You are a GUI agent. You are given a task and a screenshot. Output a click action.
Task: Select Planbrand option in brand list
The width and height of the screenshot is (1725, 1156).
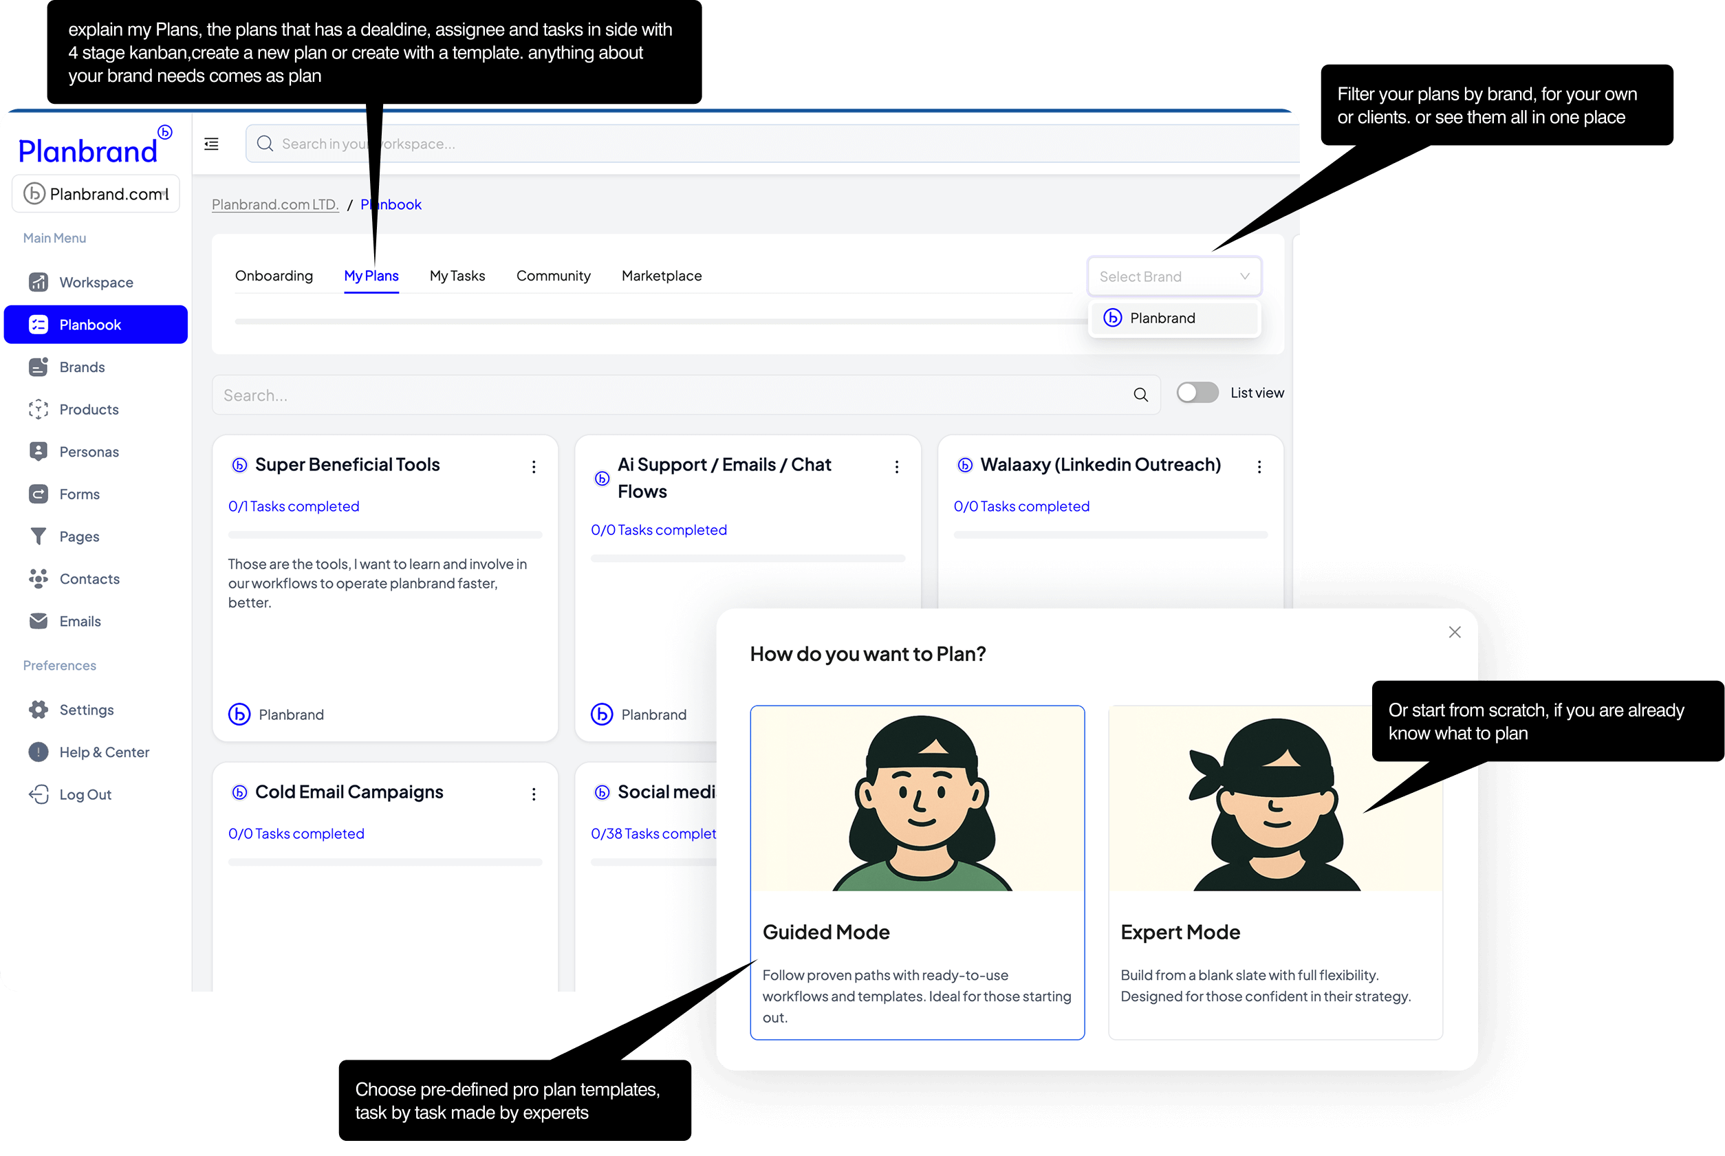tap(1173, 318)
